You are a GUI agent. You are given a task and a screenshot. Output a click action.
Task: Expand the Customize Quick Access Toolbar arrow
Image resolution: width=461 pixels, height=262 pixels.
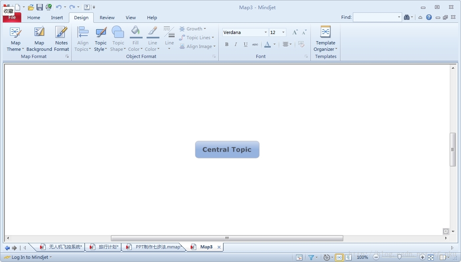94,7
